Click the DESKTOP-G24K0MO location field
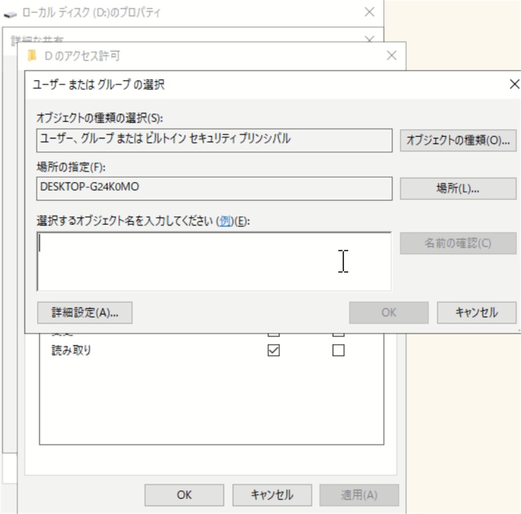Viewport: 521px width, 514px height. [214, 188]
